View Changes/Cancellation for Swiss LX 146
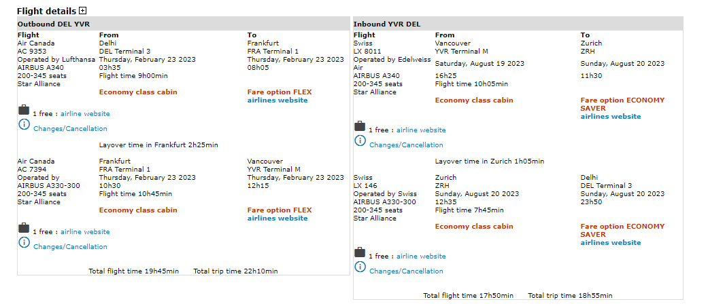Screen dimensions: 725x306 coord(406,271)
